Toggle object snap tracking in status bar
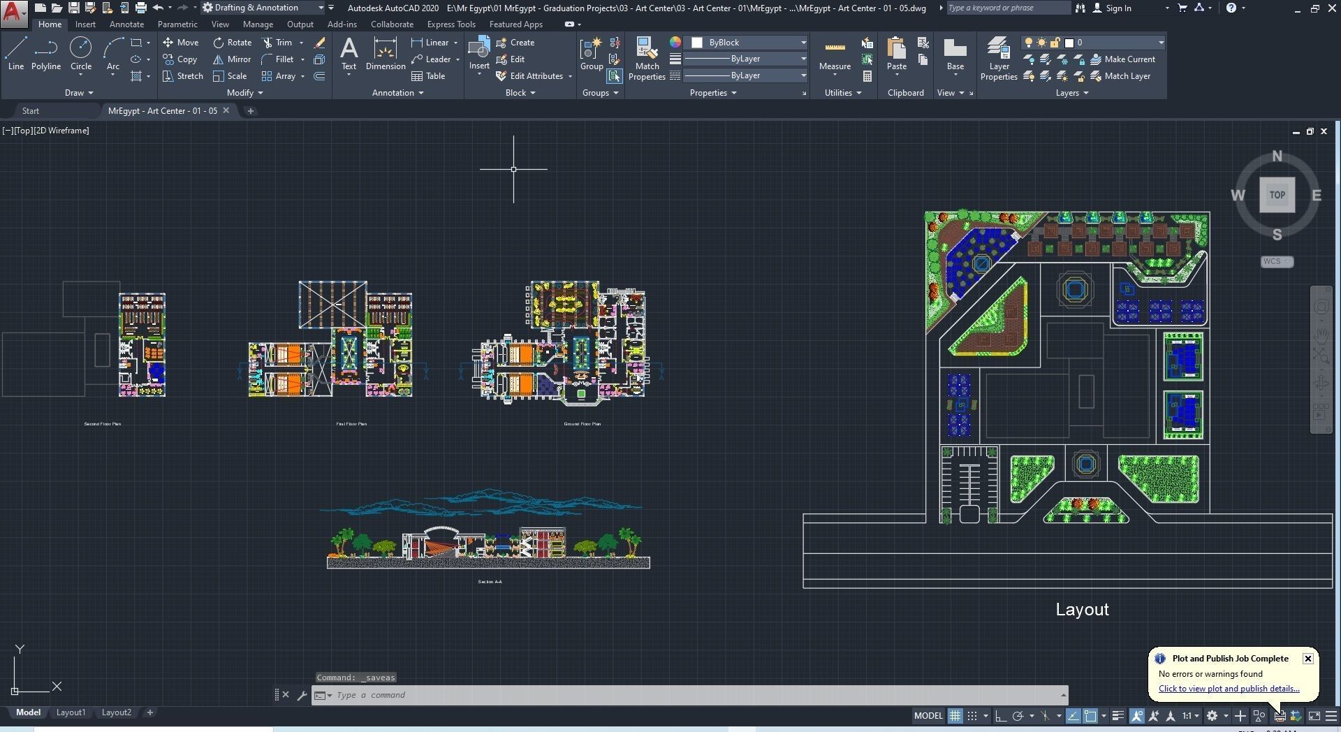The width and height of the screenshot is (1341, 732). [x=1073, y=716]
